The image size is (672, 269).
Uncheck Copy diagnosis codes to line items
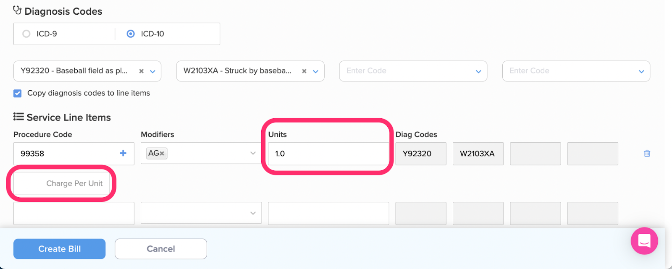[18, 93]
